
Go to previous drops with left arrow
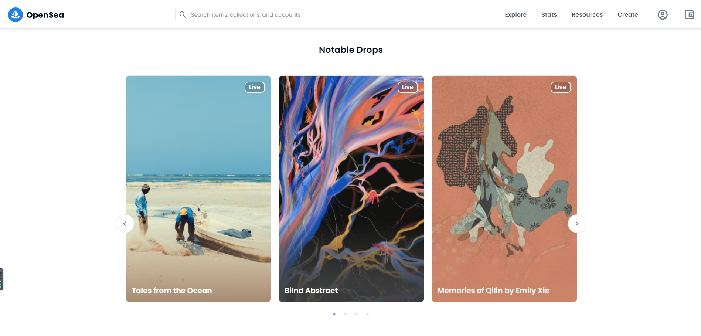(x=125, y=224)
